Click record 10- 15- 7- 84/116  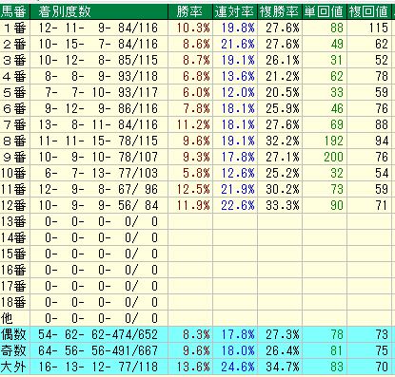(x=98, y=45)
